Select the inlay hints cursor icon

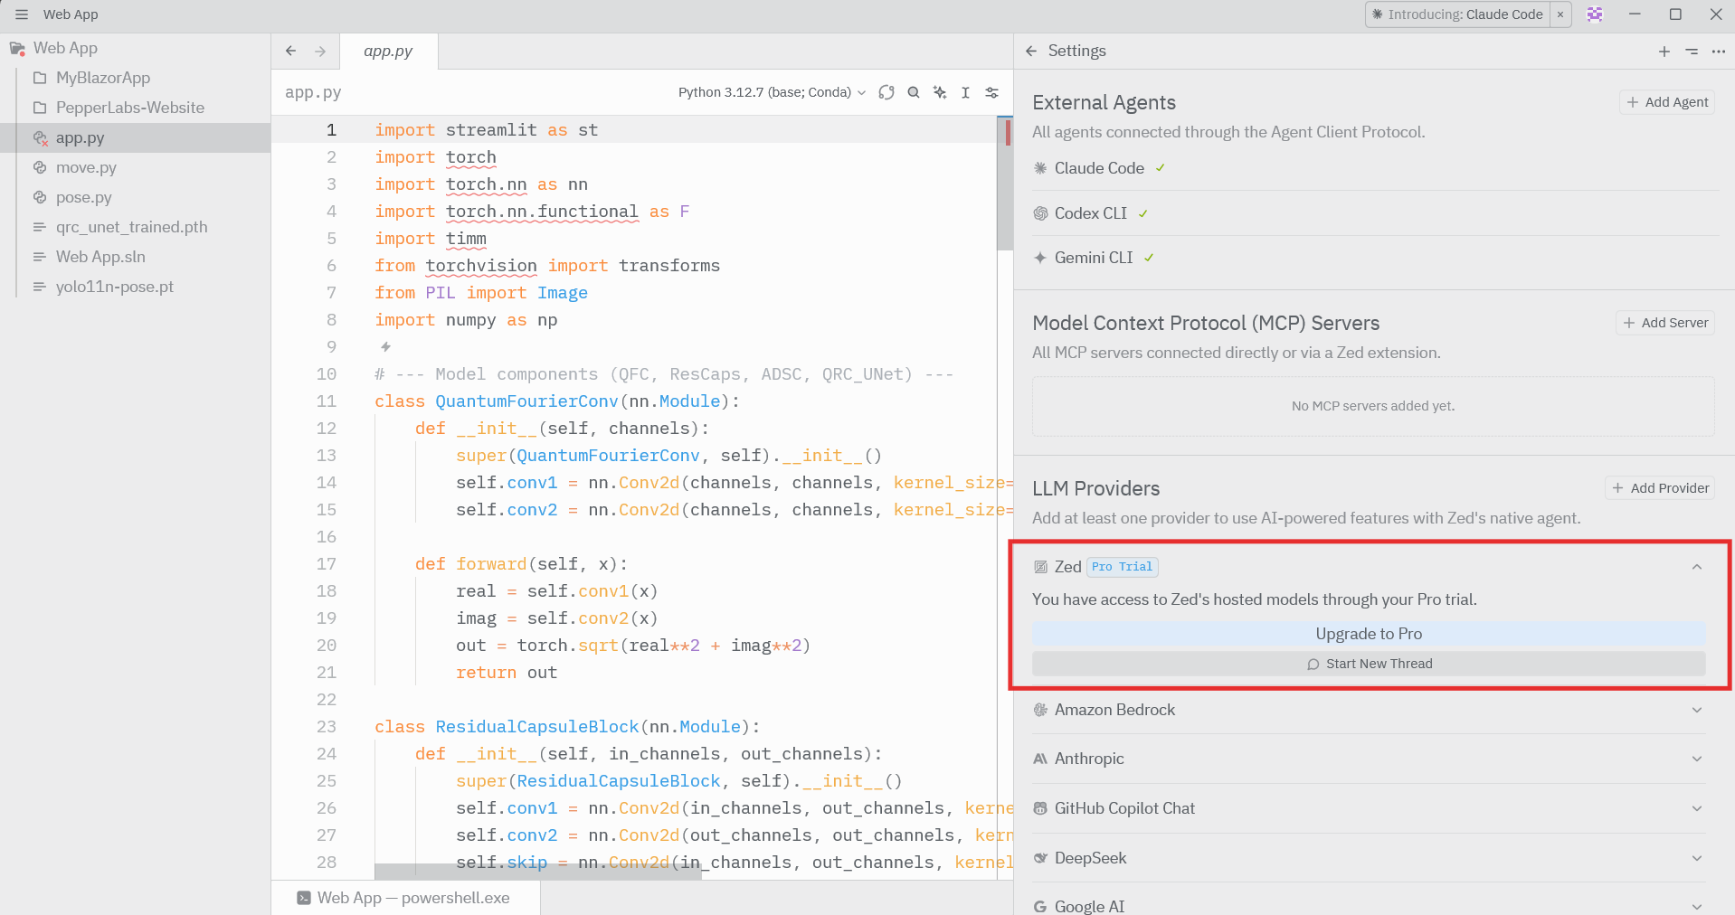965,91
